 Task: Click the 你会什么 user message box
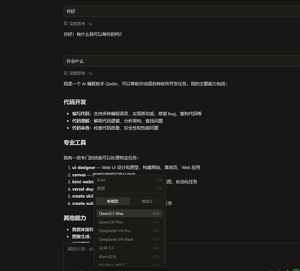182,61
